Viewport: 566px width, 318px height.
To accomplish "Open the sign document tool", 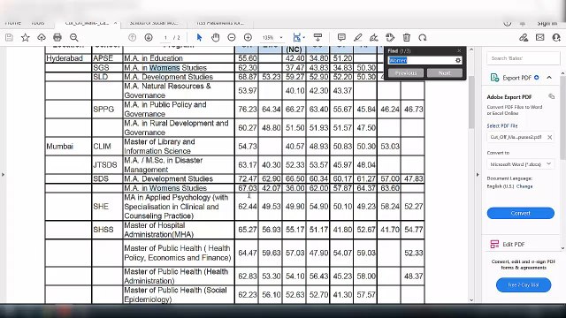I will (373, 37).
